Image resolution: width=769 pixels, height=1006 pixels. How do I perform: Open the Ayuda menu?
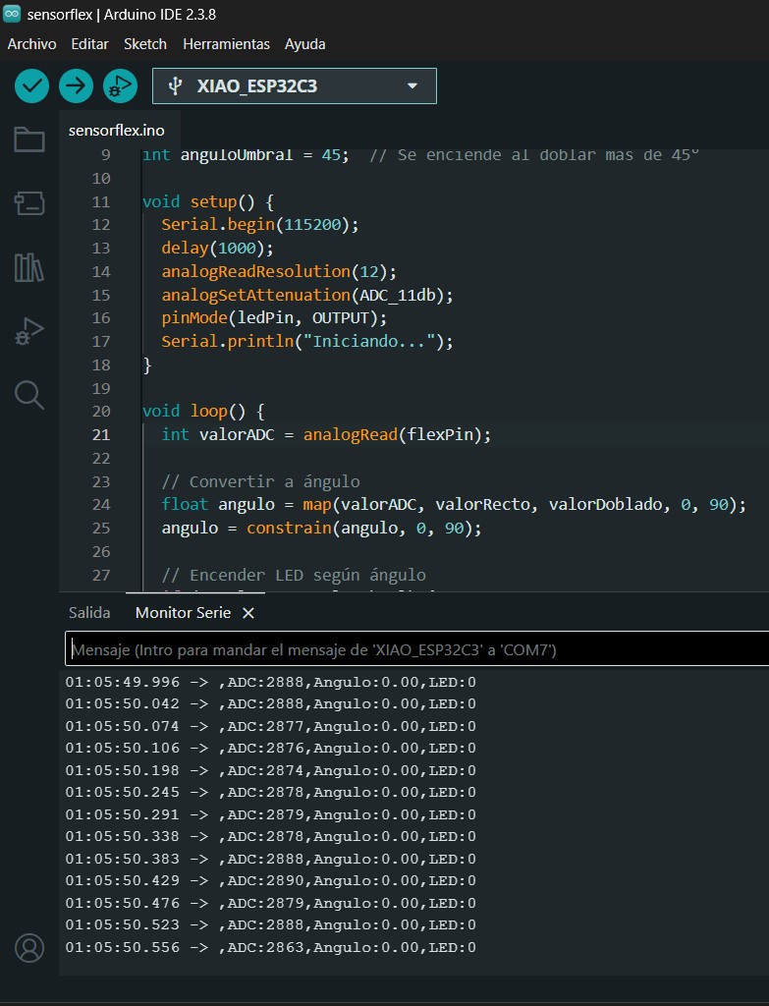[x=304, y=44]
